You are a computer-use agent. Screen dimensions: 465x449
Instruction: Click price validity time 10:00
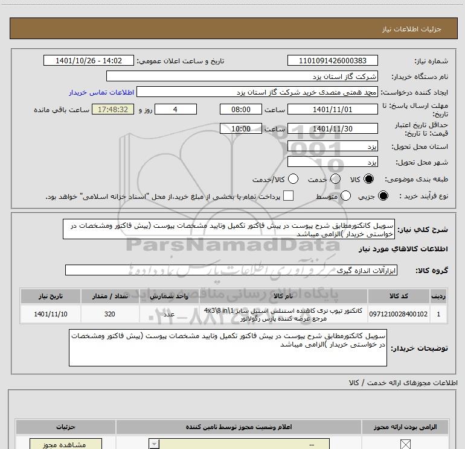pos(241,128)
